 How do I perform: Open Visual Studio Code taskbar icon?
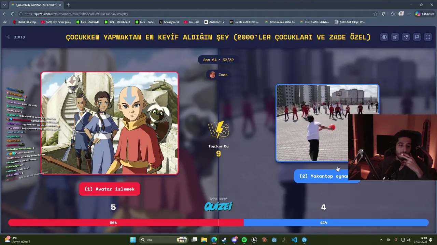point(294,240)
